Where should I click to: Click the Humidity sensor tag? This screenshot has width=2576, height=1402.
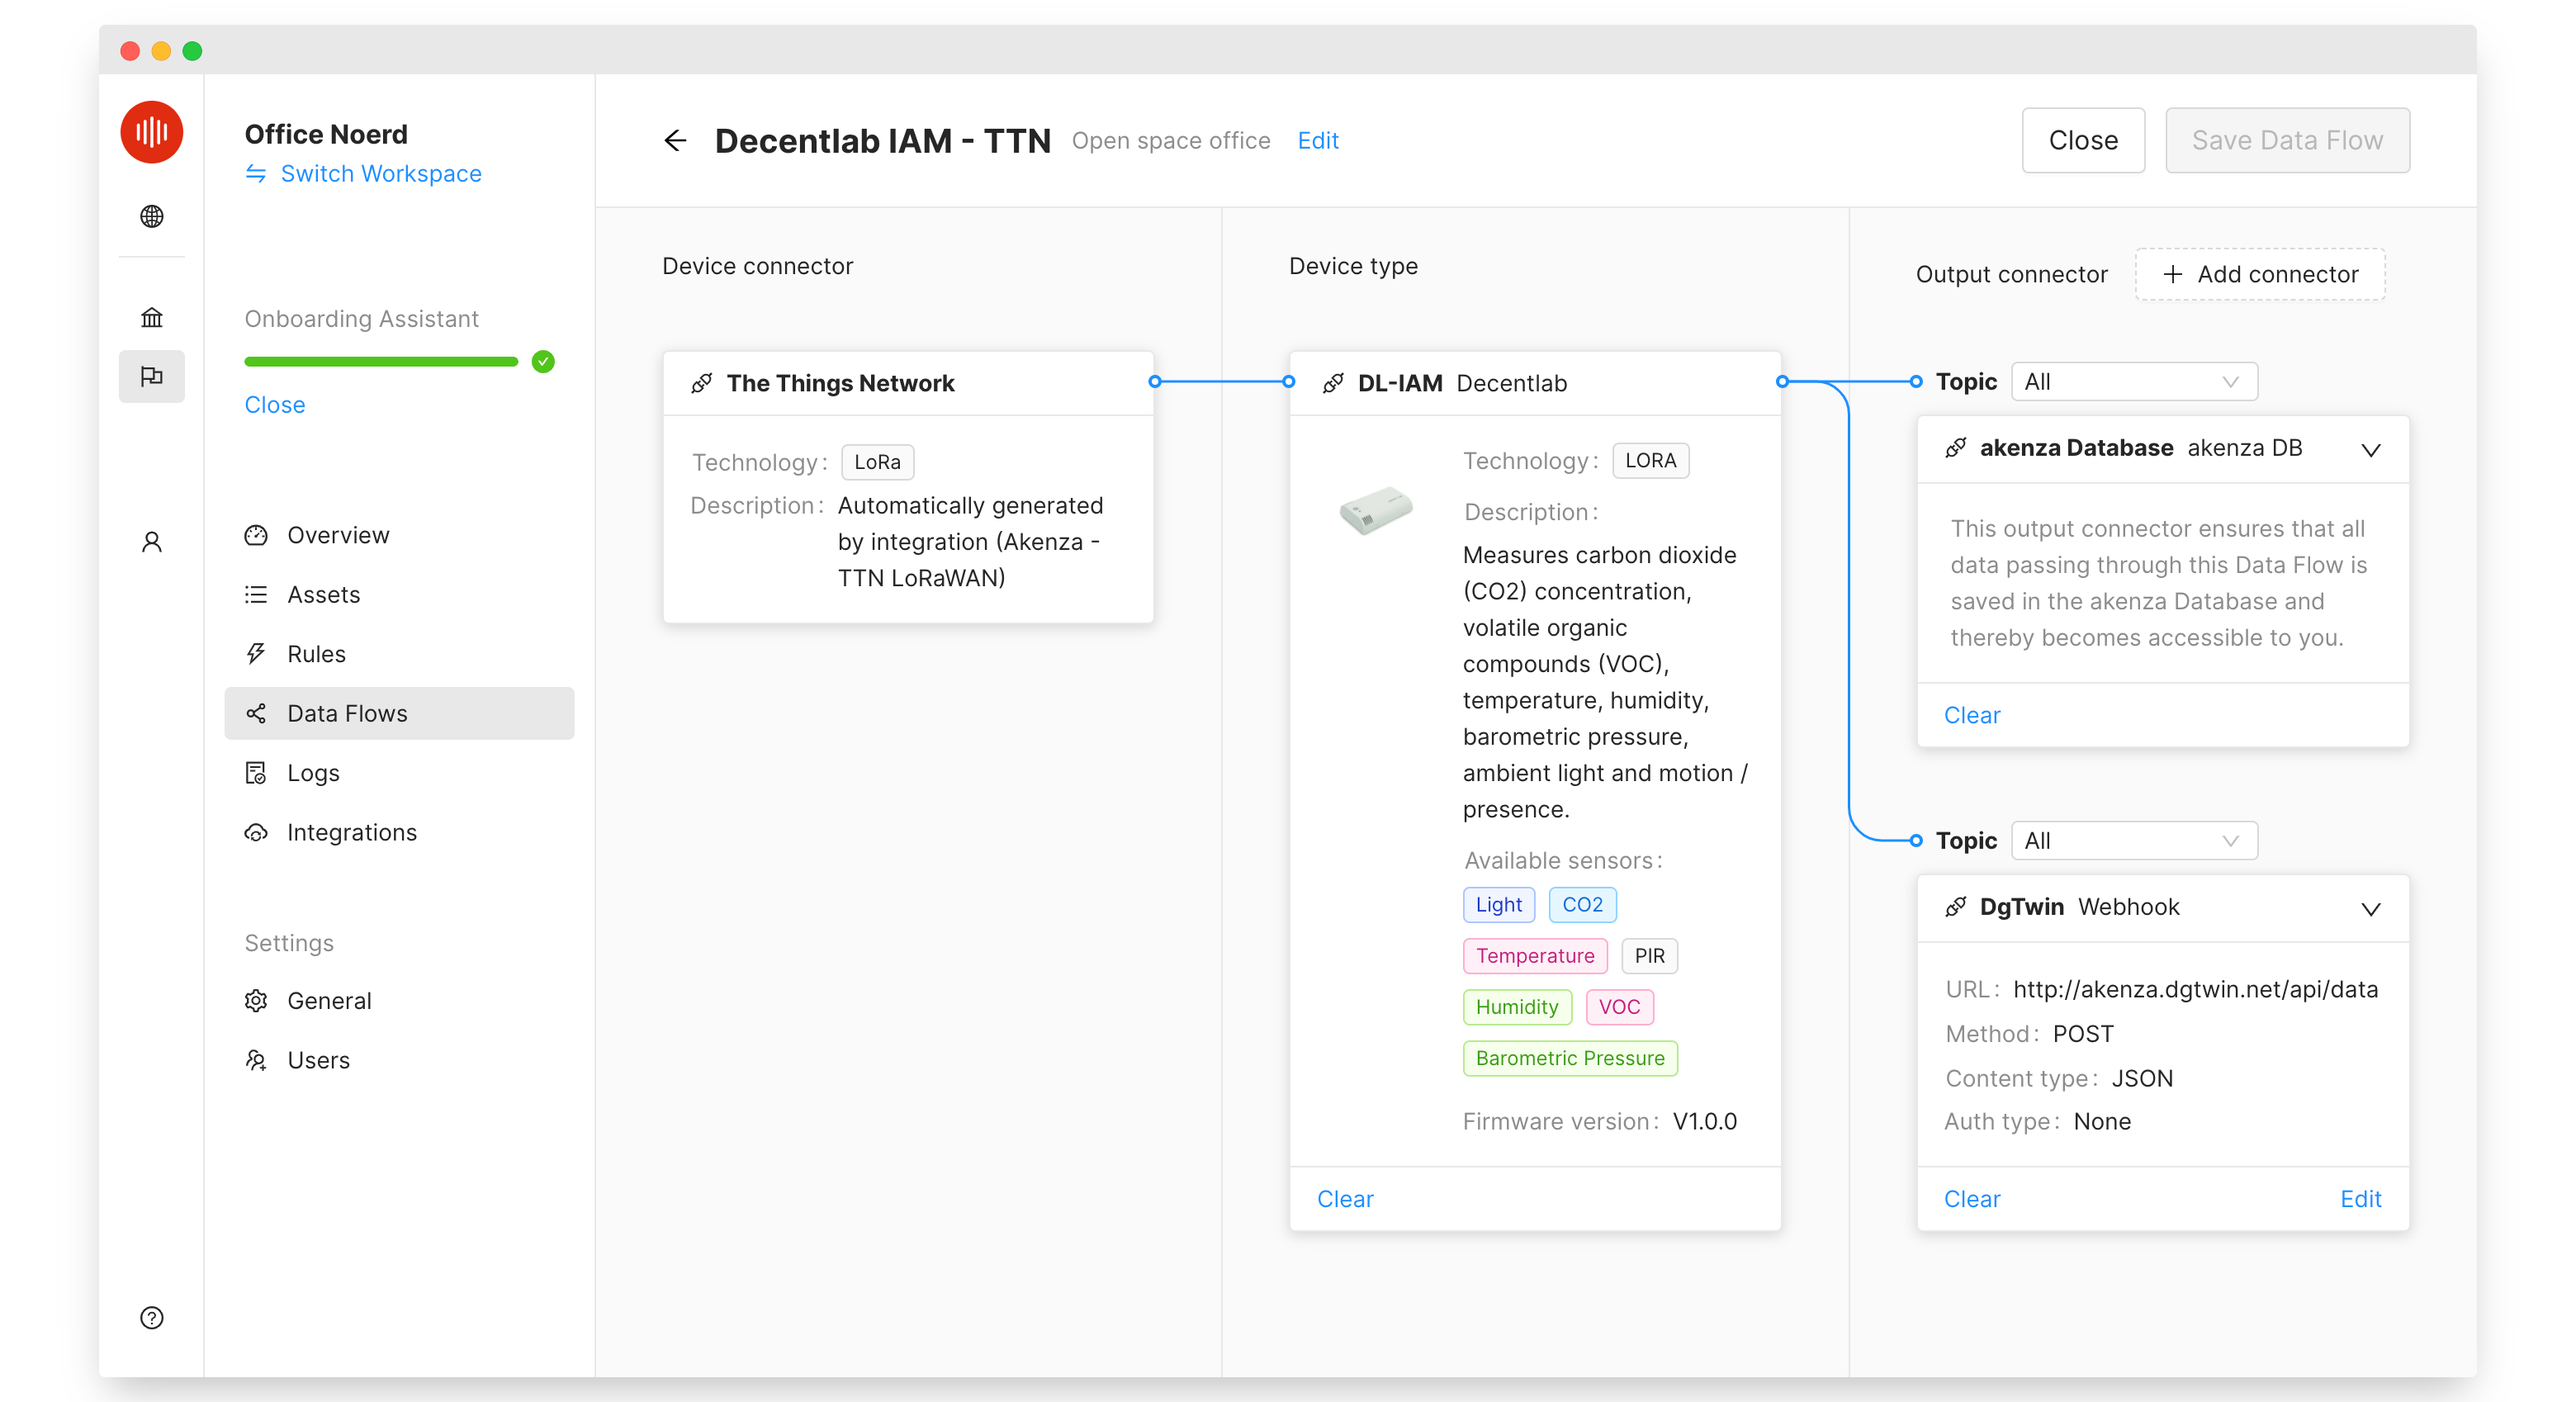click(1517, 1006)
